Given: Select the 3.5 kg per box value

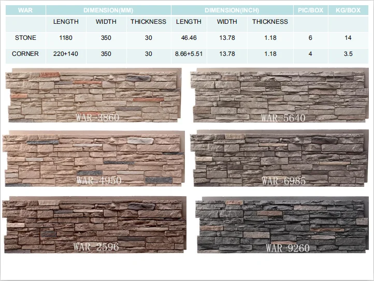Looking at the screenshot, I should coord(348,54).
